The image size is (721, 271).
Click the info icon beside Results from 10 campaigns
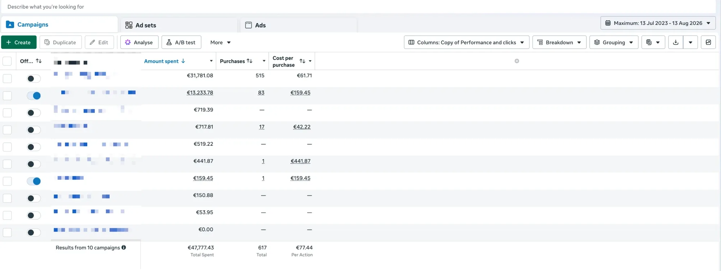124,248
